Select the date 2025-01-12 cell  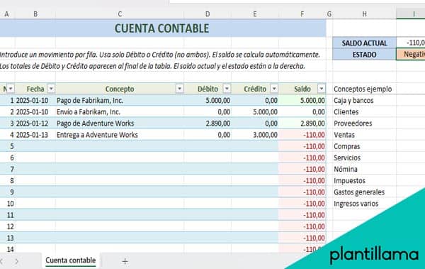click(35, 123)
